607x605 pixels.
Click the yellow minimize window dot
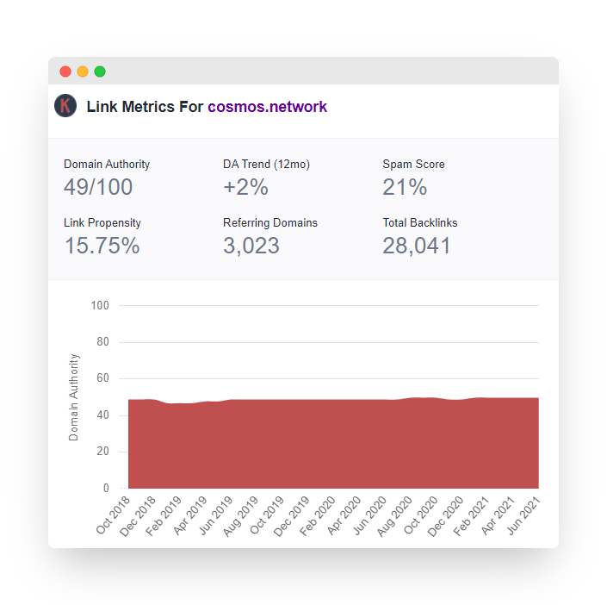tap(83, 72)
